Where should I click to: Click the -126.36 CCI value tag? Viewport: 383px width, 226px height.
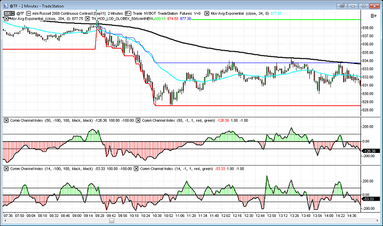pos(369,151)
